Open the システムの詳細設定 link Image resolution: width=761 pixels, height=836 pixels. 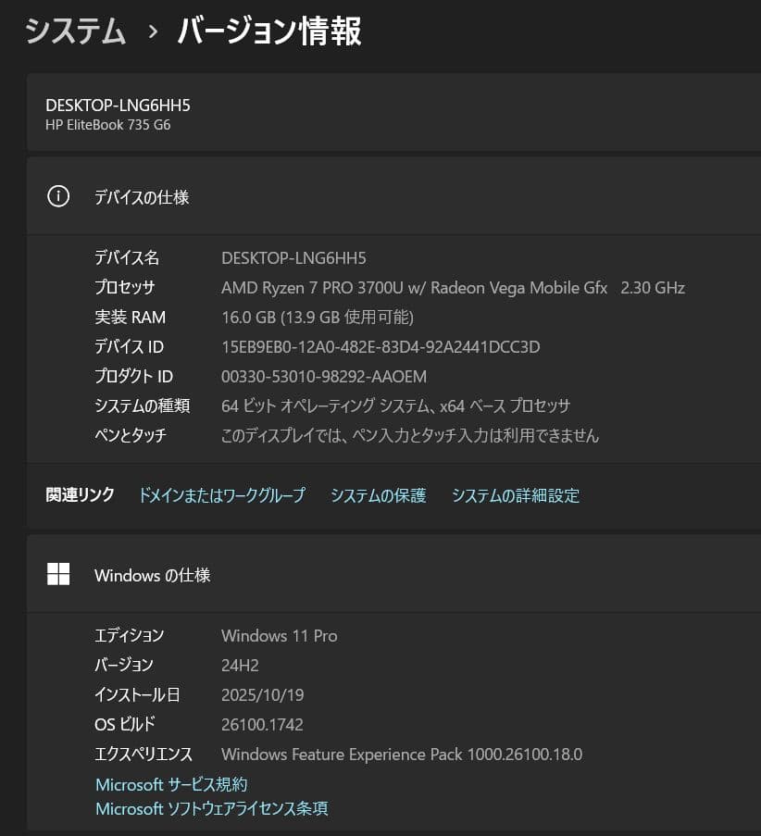pos(516,495)
